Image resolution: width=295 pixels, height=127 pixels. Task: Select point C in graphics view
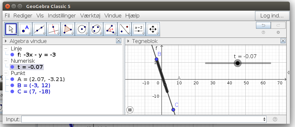173,110
